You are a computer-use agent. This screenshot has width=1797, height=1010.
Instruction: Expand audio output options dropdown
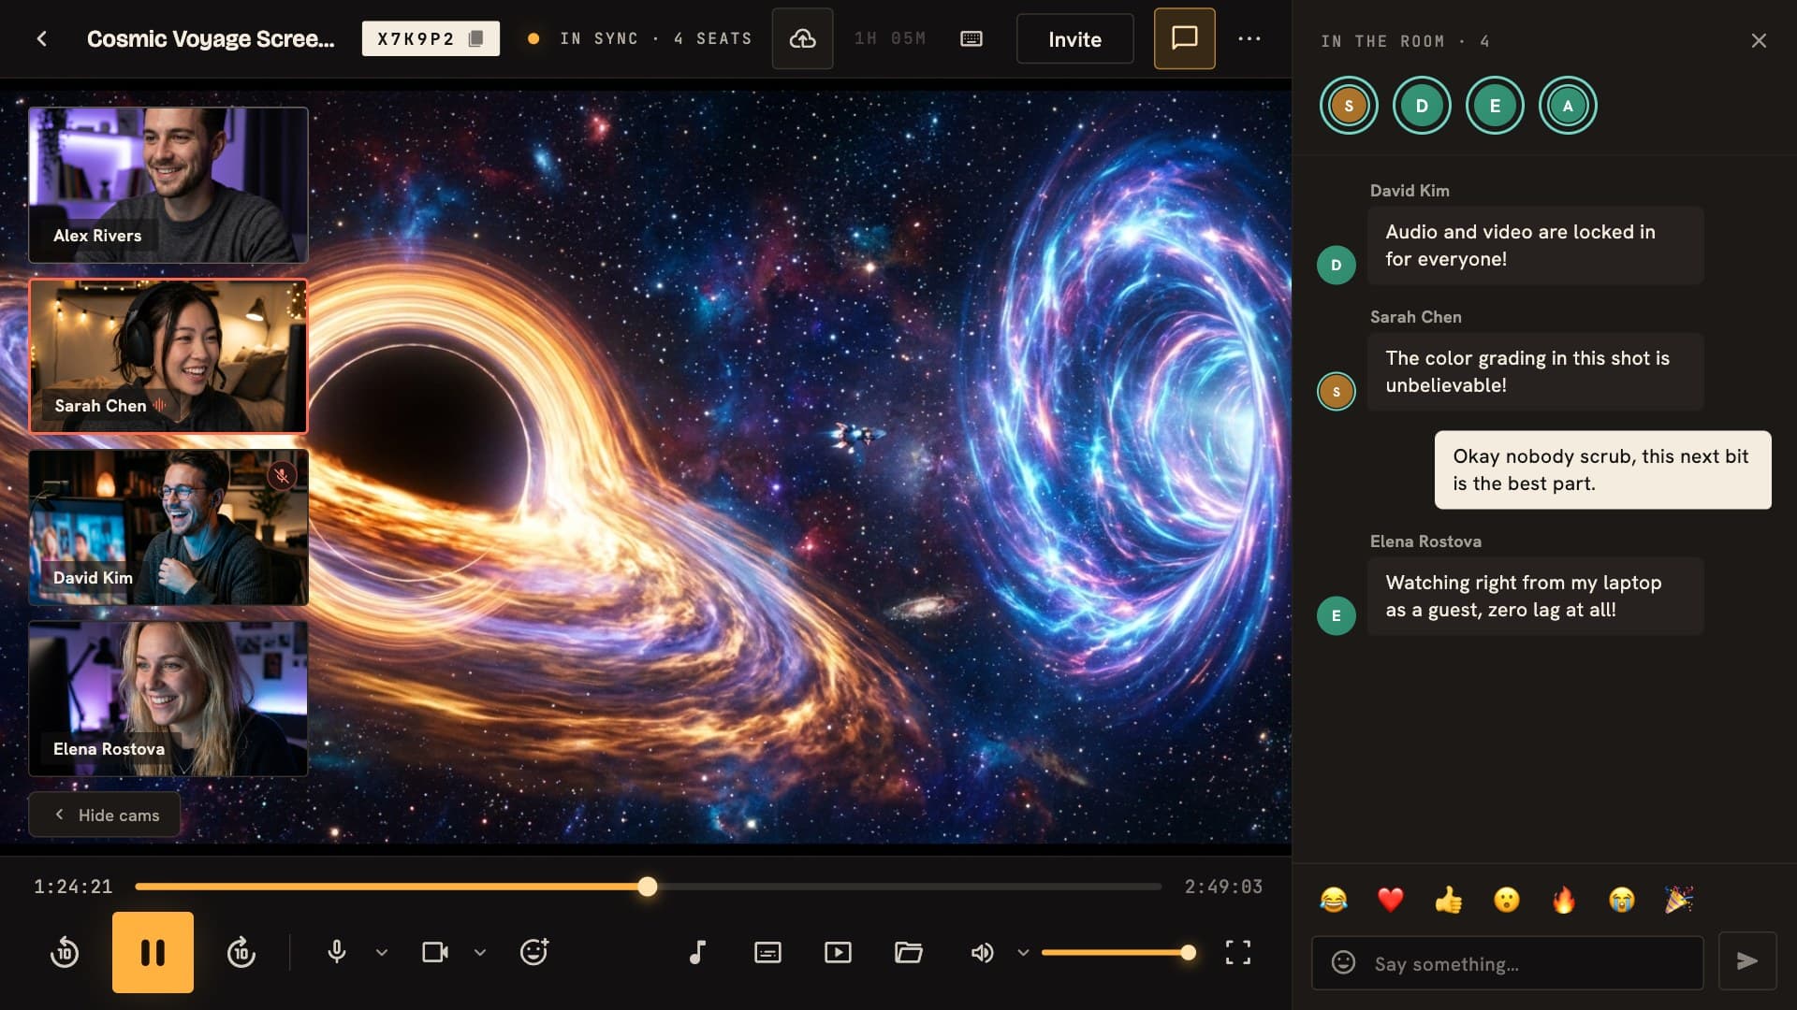[1023, 952]
